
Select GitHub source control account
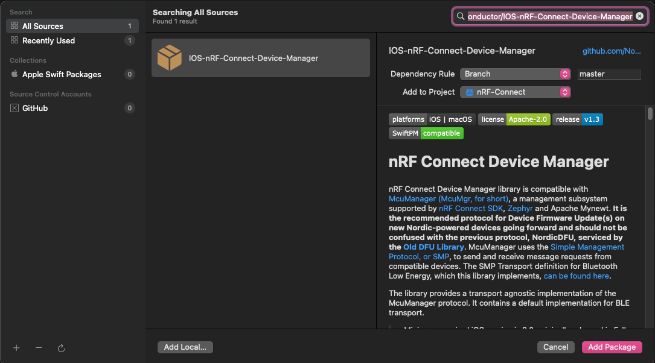[72, 108]
